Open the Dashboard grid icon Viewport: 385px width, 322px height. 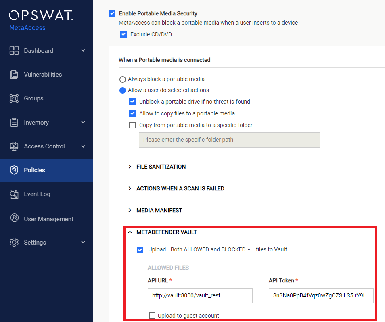pyautogui.click(x=14, y=50)
